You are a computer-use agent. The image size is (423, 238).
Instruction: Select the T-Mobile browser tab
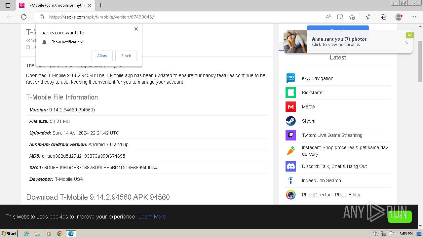55,5
